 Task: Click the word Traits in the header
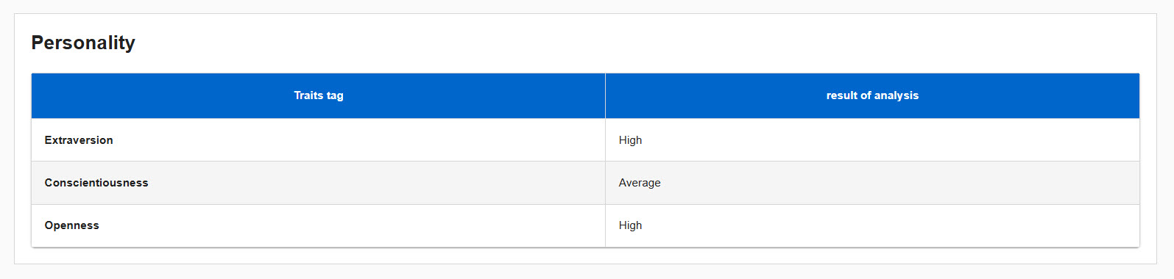pos(308,95)
